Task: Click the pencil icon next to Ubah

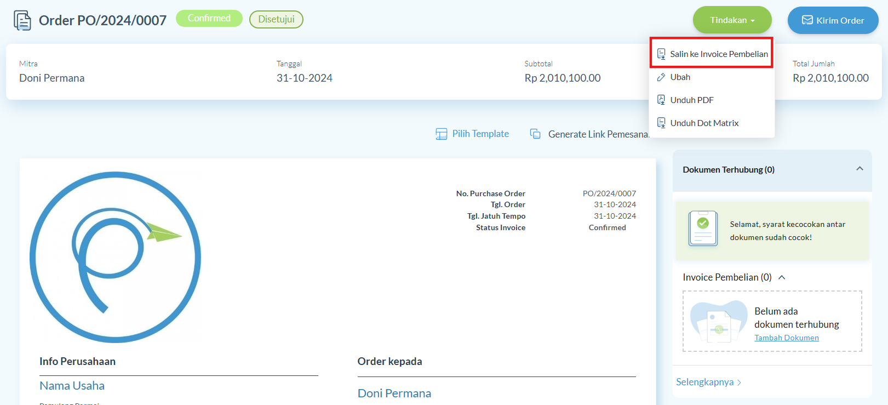Action: (x=661, y=77)
